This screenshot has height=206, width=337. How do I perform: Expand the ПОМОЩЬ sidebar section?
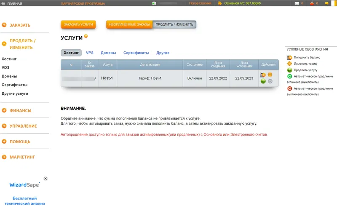pyautogui.click(x=20, y=142)
